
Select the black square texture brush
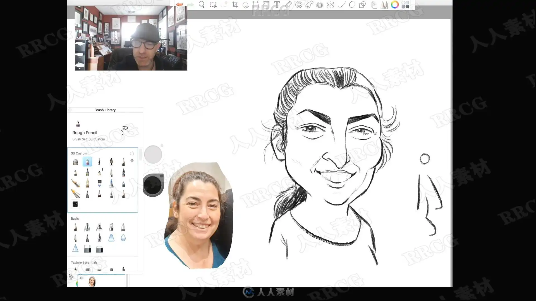click(75, 204)
